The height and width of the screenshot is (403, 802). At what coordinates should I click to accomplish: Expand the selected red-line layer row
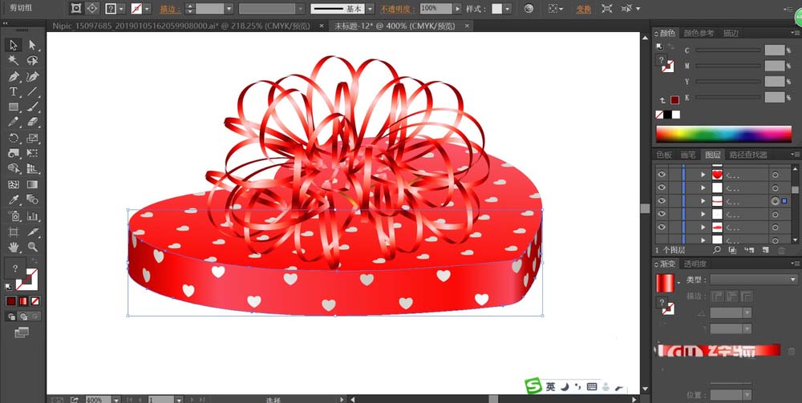coord(705,201)
